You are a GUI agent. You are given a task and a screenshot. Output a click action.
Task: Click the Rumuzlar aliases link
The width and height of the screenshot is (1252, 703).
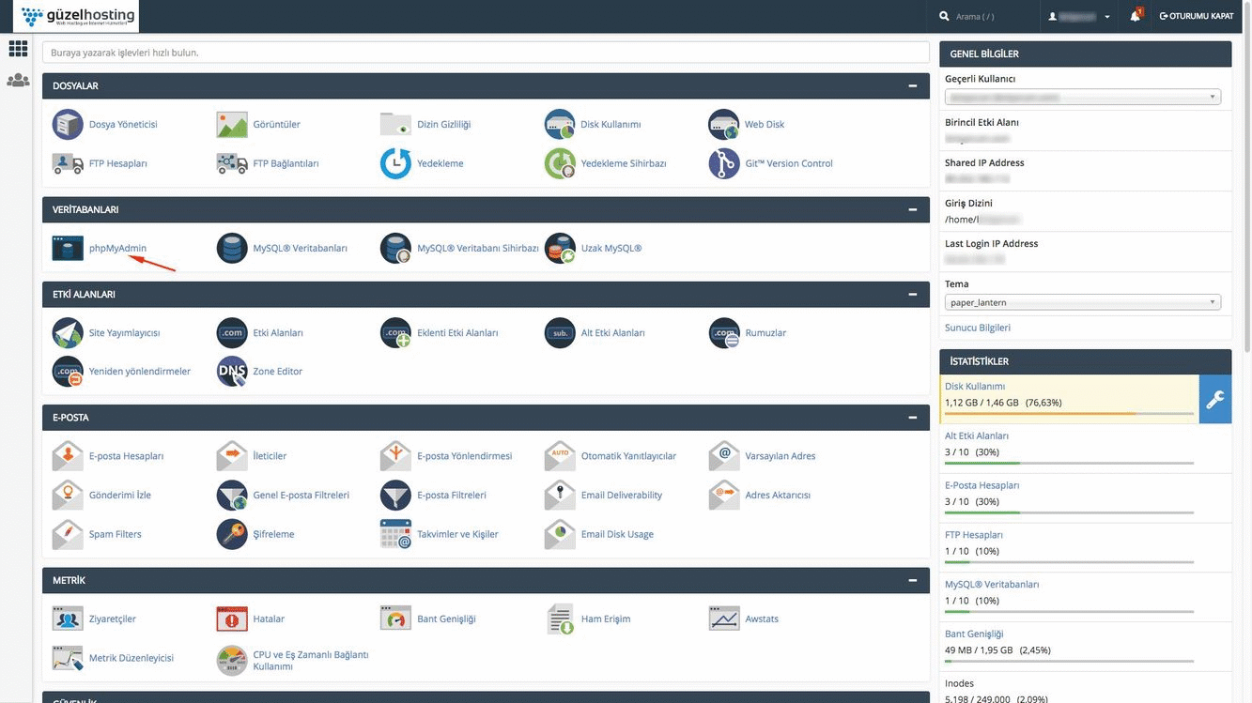coord(765,332)
